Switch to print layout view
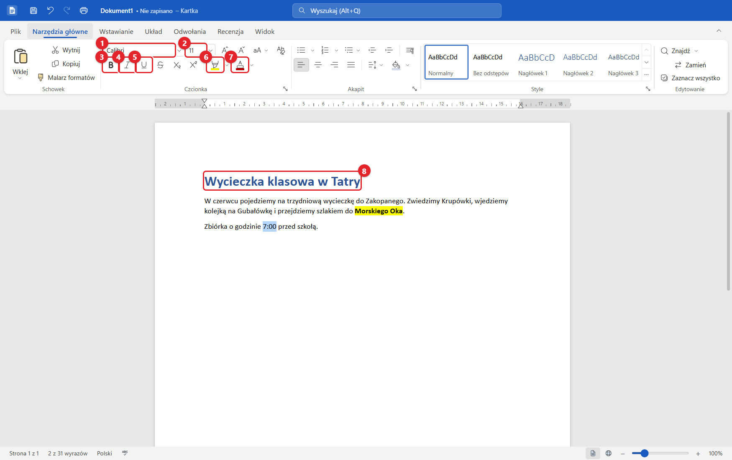The height and width of the screenshot is (460, 732). pyautogui.click(x=593, y=453)
